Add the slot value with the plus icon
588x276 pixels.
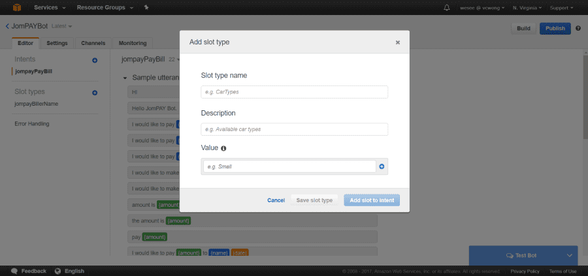pyautogui.click(x=382, y=166)
